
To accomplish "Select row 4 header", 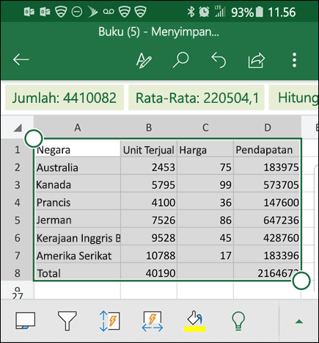I will pyautogui.click(x=17, y=203).
